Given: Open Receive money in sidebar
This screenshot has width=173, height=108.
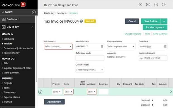Looking at the screenshot, I should coord(11,53).
